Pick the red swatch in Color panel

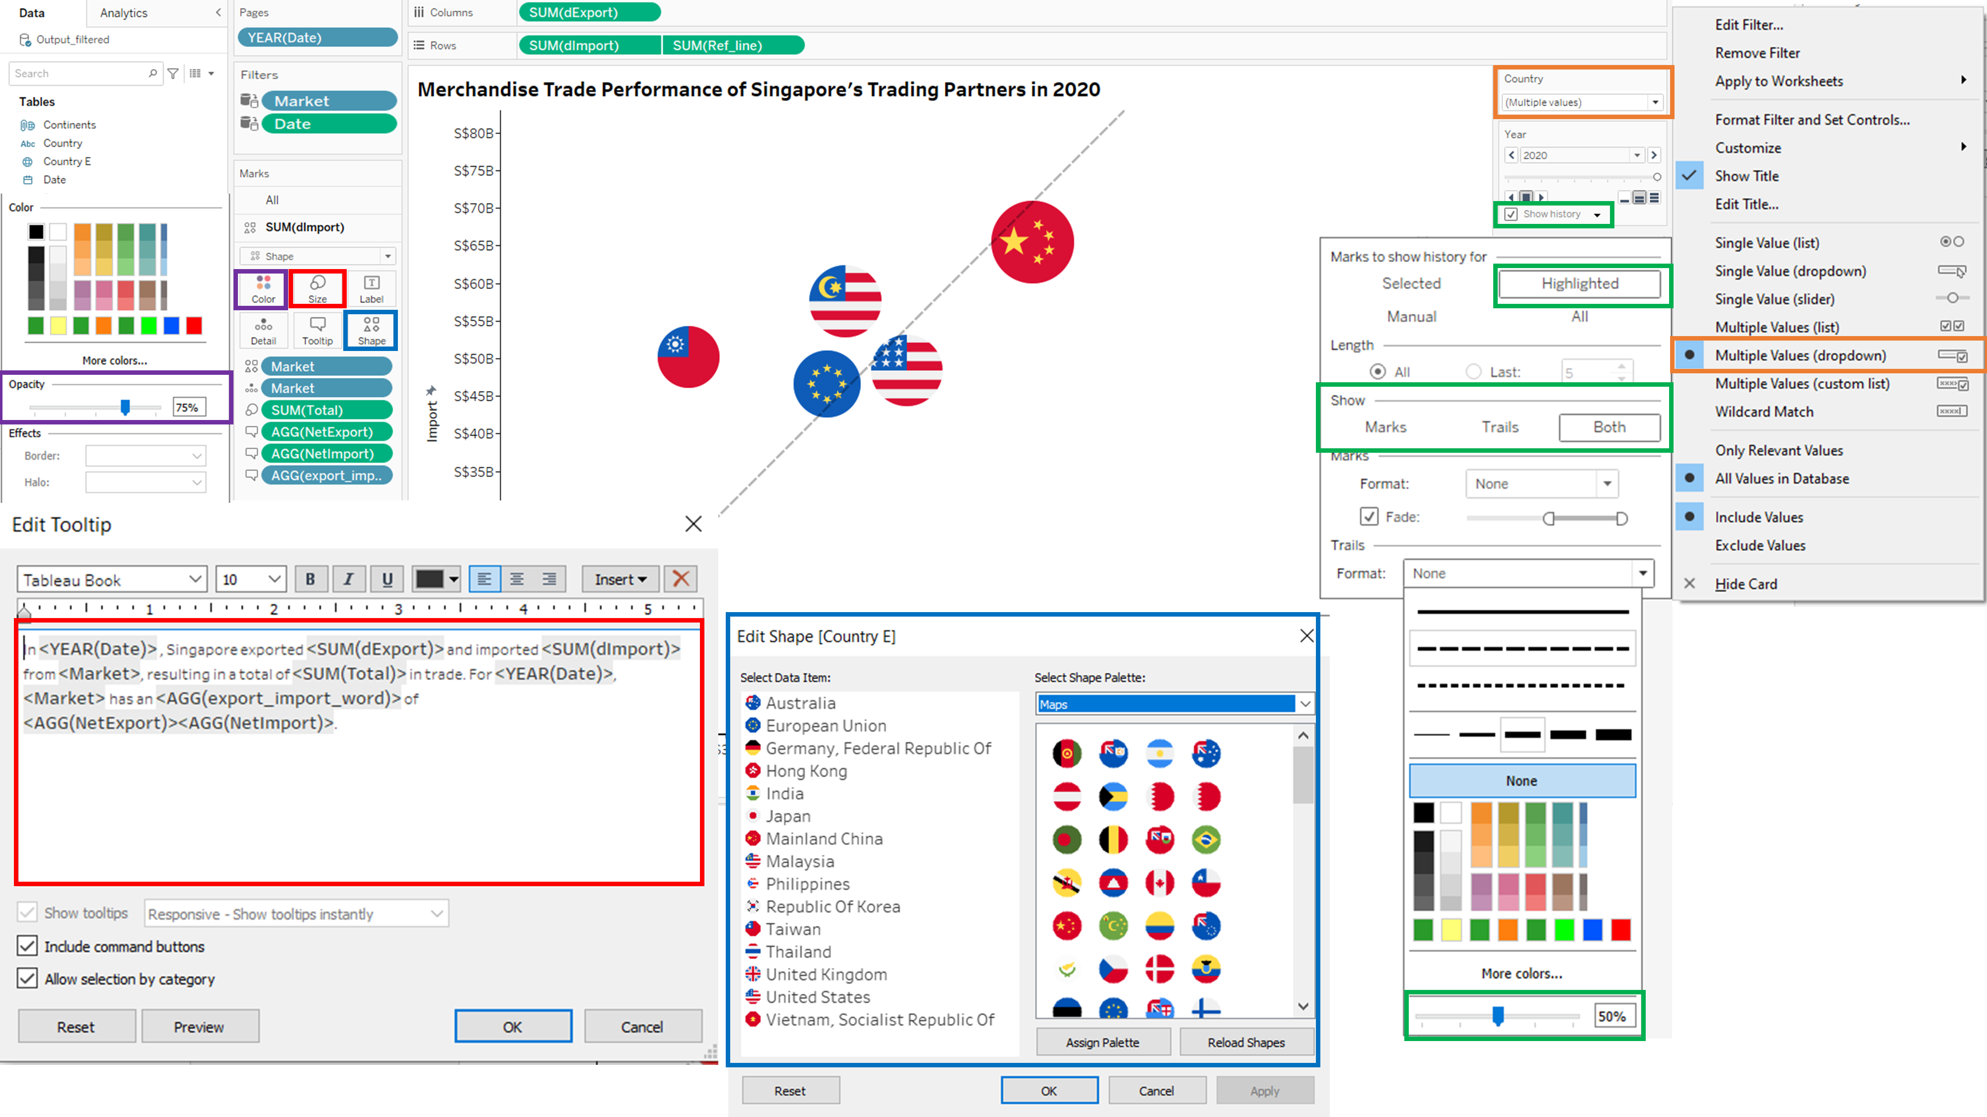click(194, 325)
